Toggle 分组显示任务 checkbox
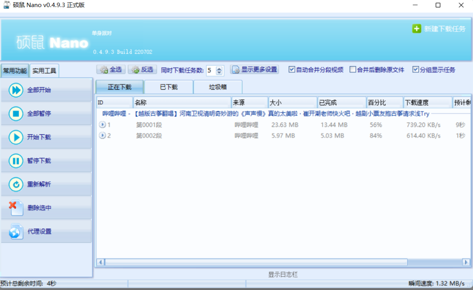 click(415, 70)
